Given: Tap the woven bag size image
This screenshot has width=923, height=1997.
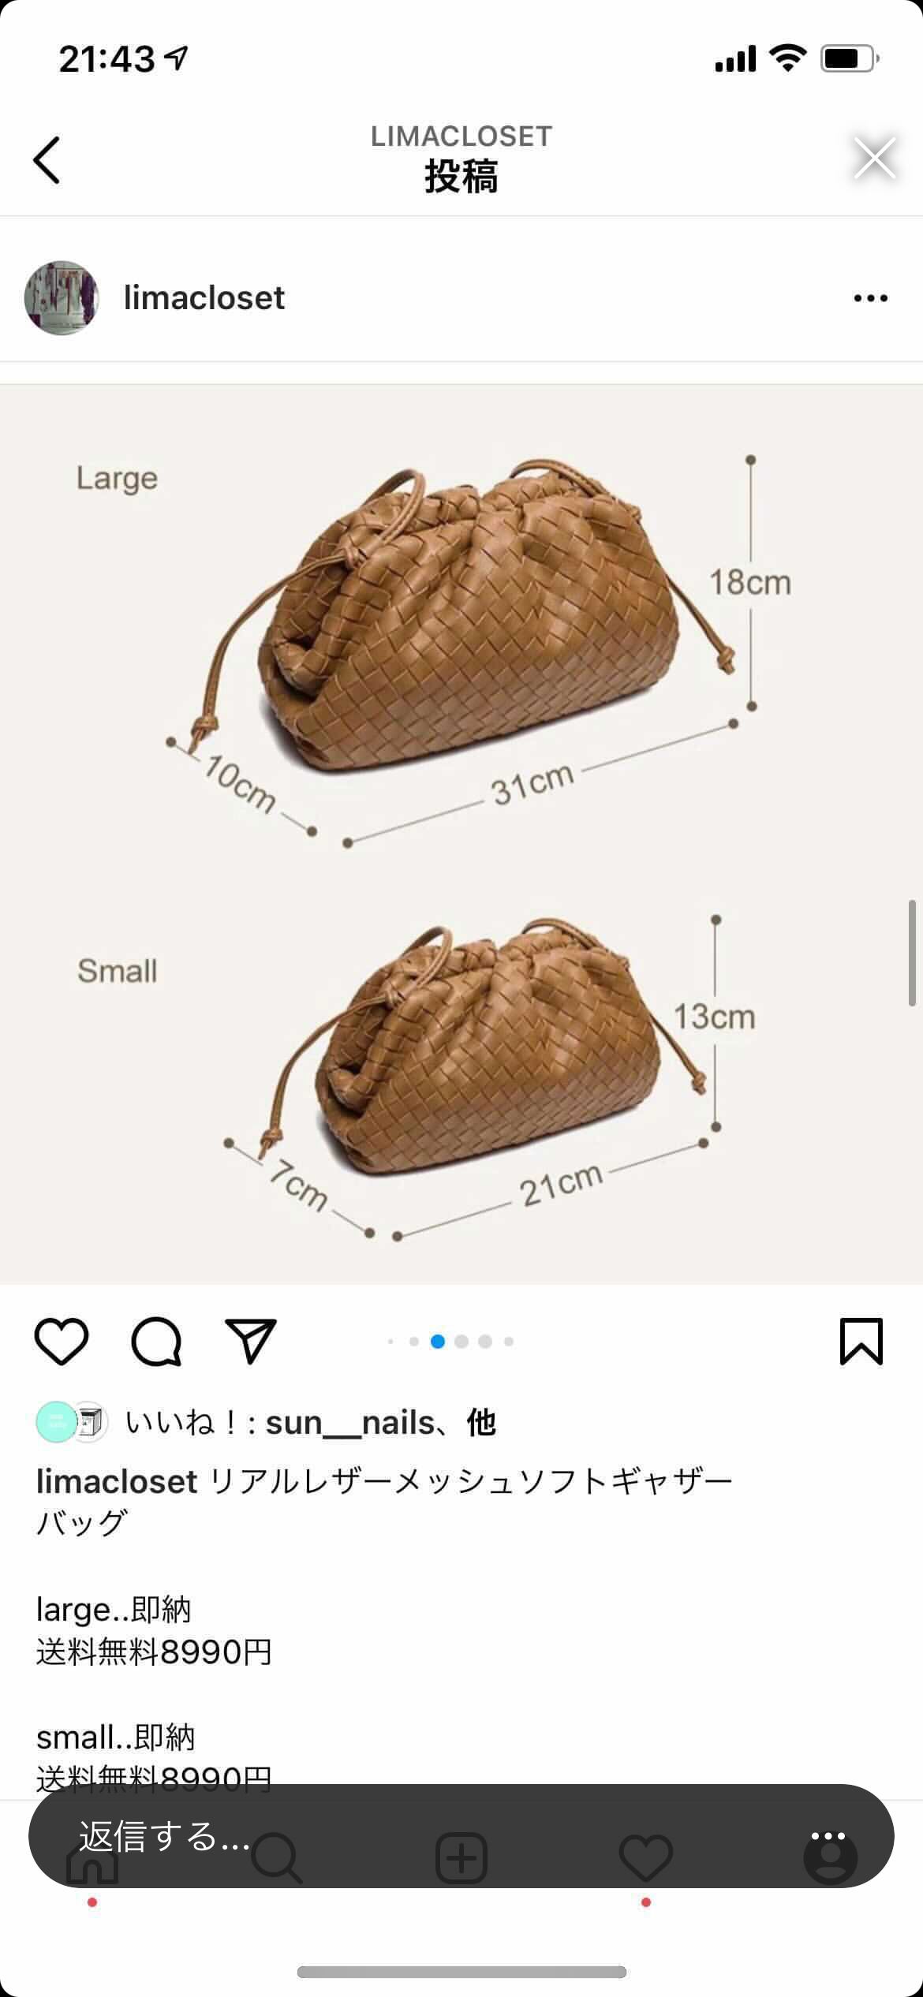Looking at the screenshot, I should tap(461, 834).
